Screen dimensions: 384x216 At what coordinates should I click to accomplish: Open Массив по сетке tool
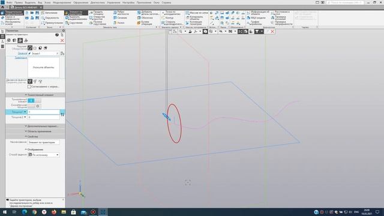click(x=197, y=13)
